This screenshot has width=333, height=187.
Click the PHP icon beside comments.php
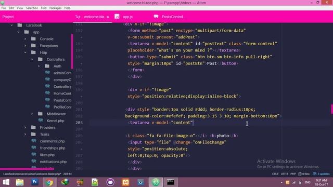[34, 141]
